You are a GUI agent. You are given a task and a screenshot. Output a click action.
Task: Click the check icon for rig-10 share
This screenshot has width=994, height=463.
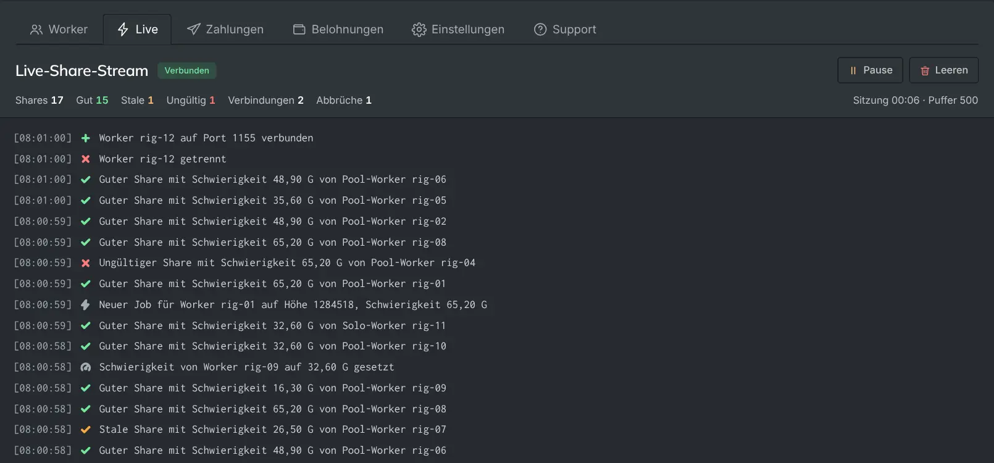click(86, 346)
